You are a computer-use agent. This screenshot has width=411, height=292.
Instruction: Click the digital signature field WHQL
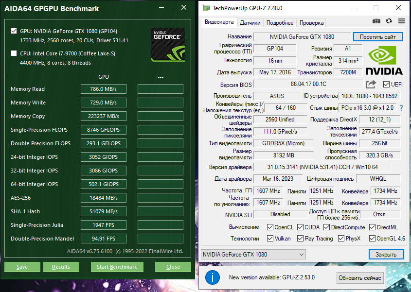tap(378, 179)
